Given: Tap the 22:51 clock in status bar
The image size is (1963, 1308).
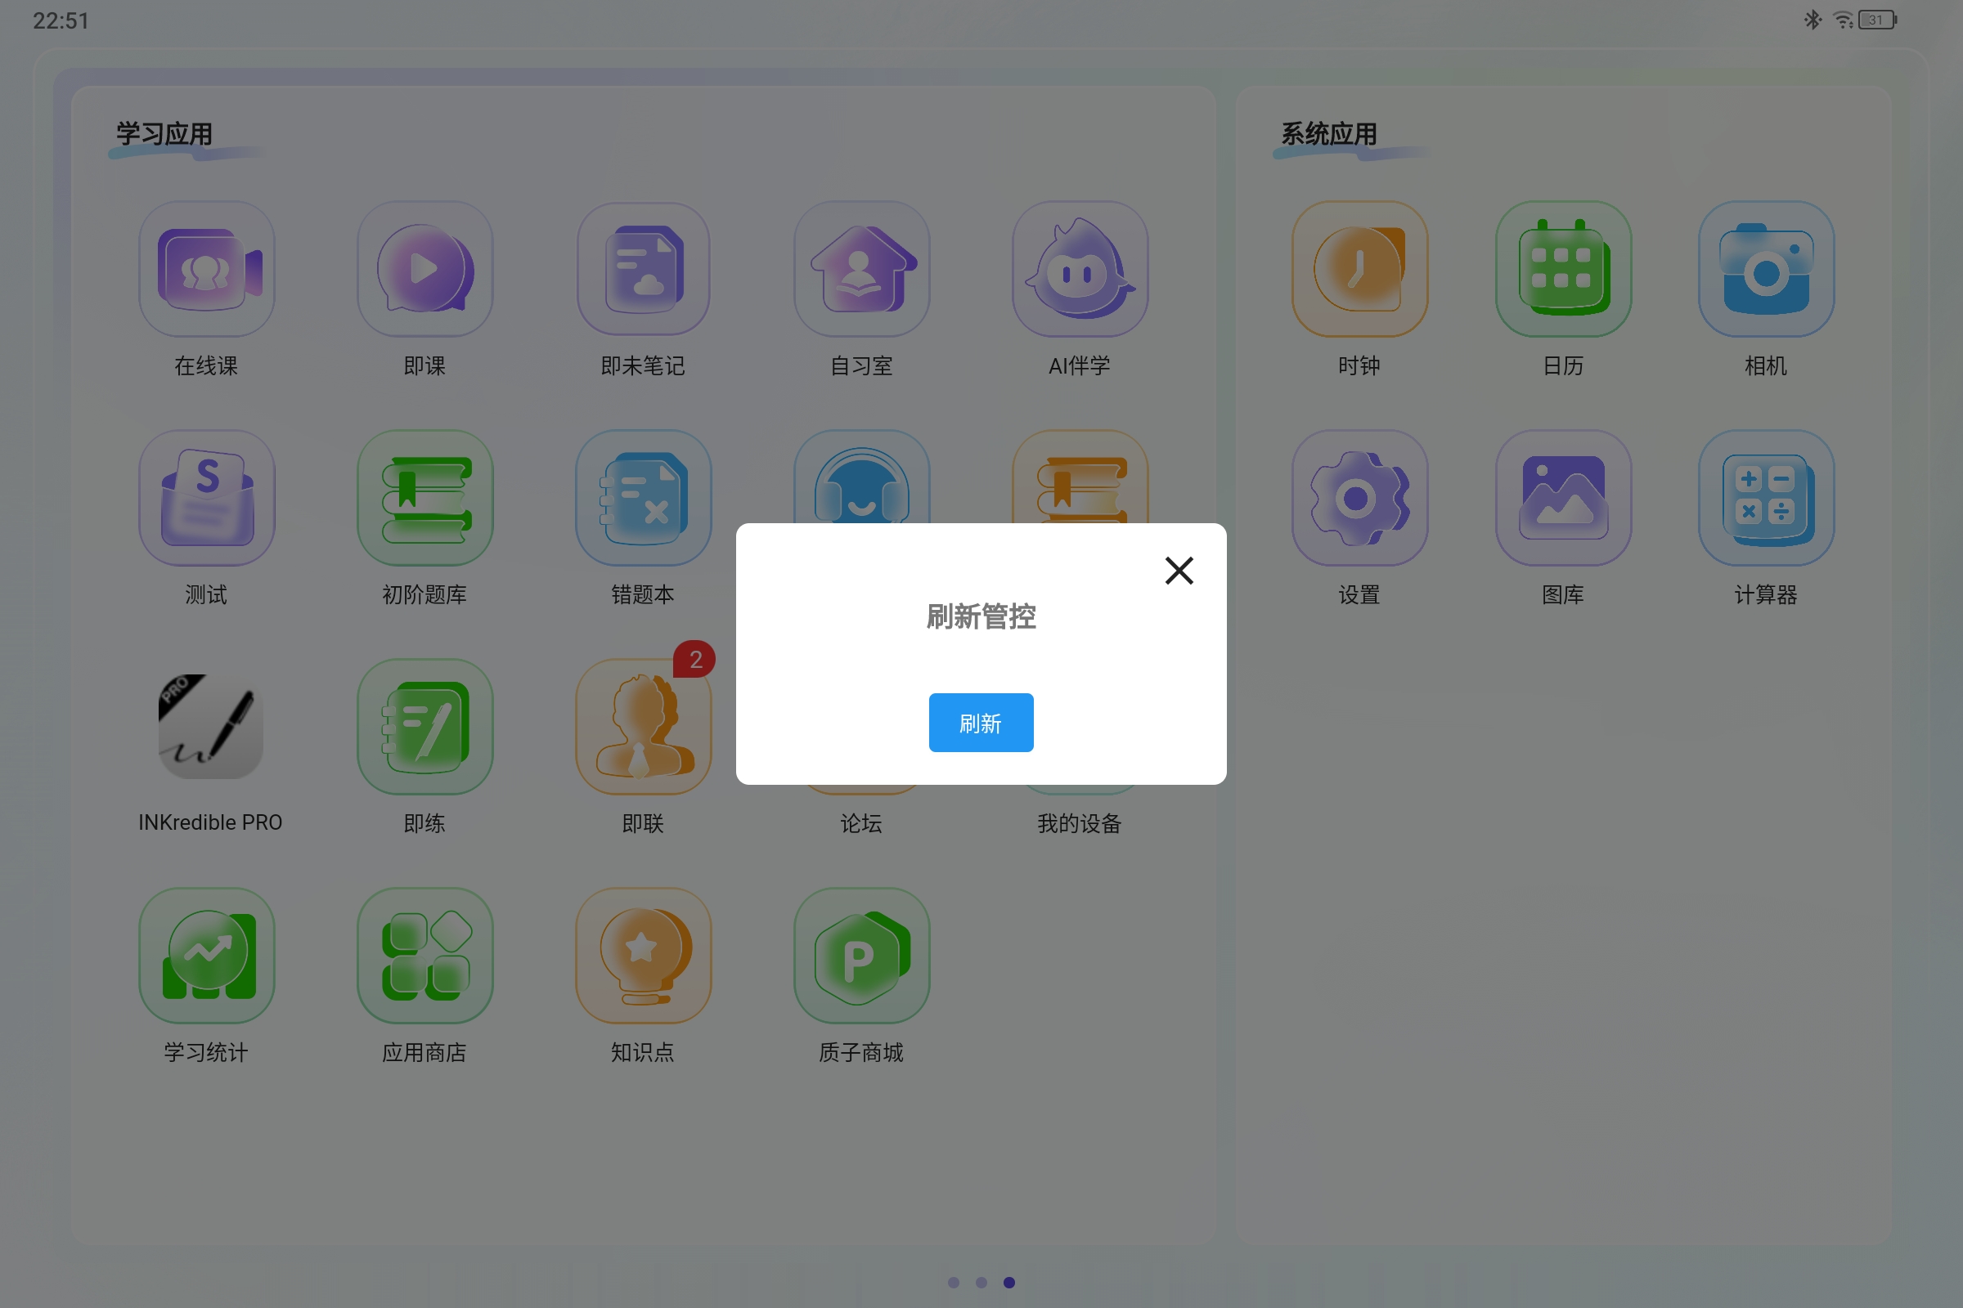Looking at the screenshot, I should pyautogui.click(x=61, y=20).
